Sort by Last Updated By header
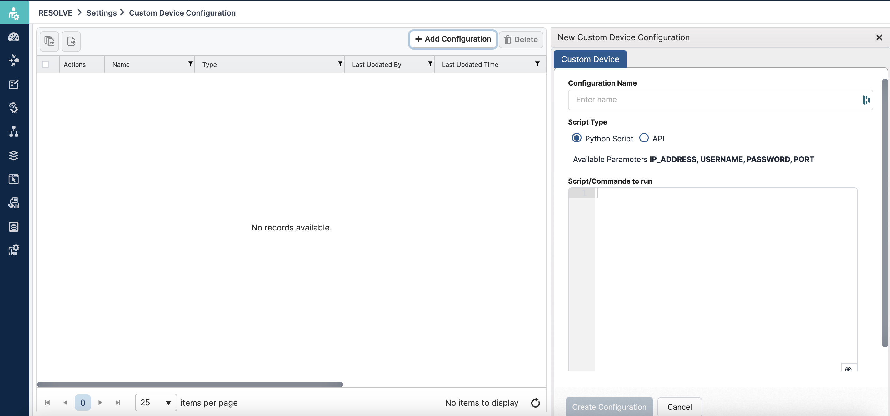The height and width of the screenshot is (416, 890). click(x=377, y=64)
